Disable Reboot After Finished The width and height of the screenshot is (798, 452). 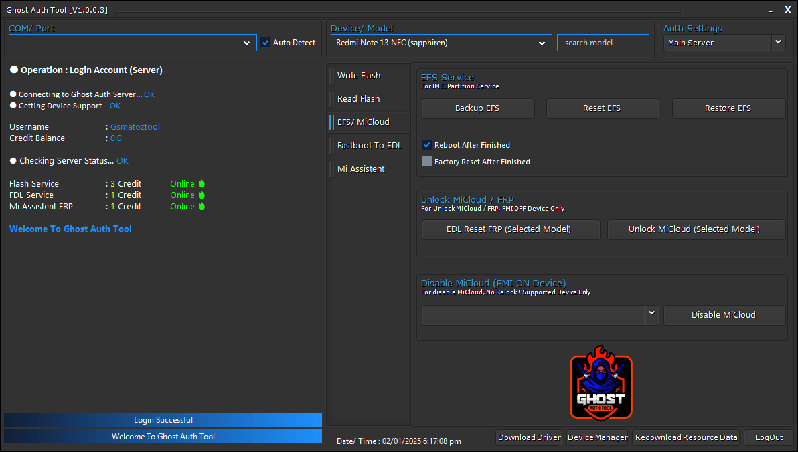click(426, 144)
